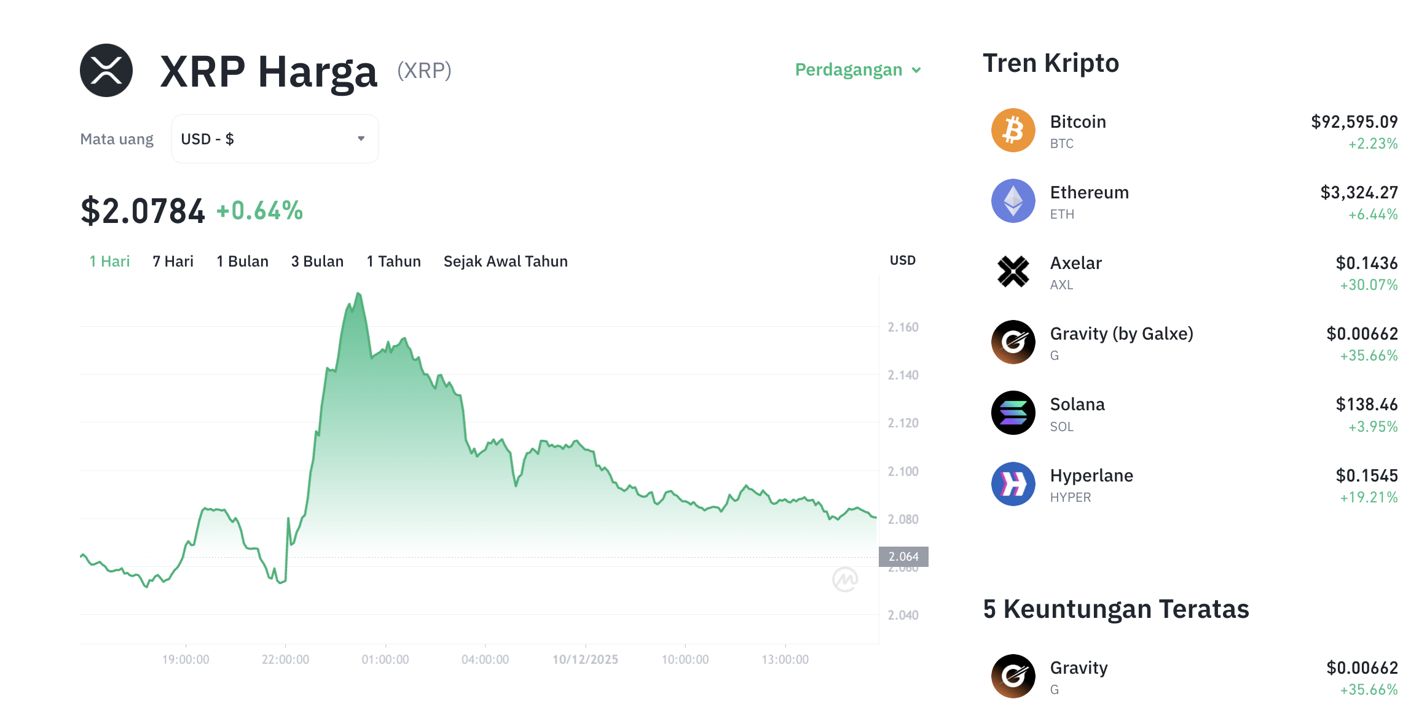Select the 1 Tahun range option
This screenshot has height=710, width=1411.
tap(393, 261)
